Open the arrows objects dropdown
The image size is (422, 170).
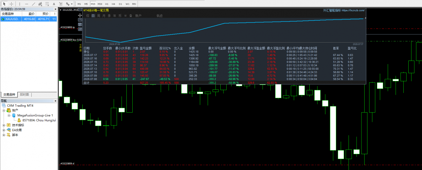click(x=69, y=4)
